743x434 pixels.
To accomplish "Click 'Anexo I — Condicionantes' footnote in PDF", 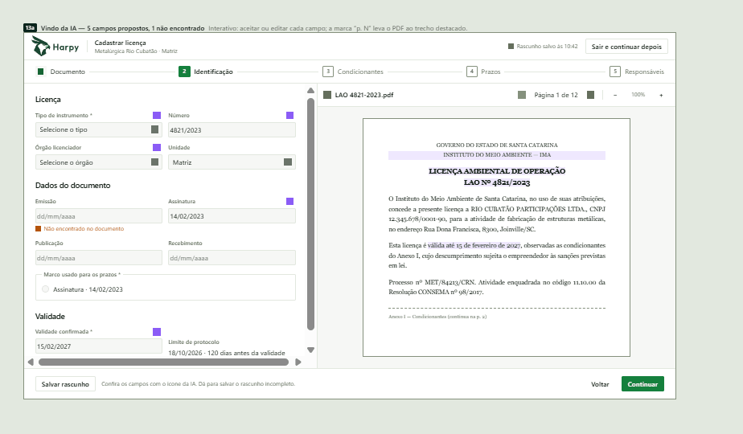I will (437, 317).
